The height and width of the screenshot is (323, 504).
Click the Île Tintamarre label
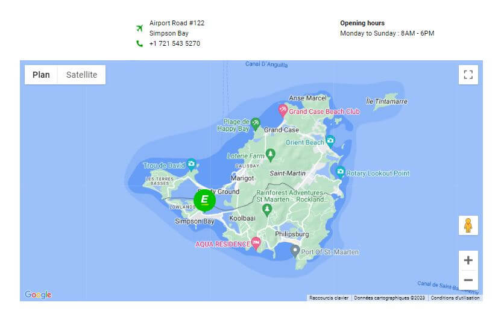(x=386, y=102)
